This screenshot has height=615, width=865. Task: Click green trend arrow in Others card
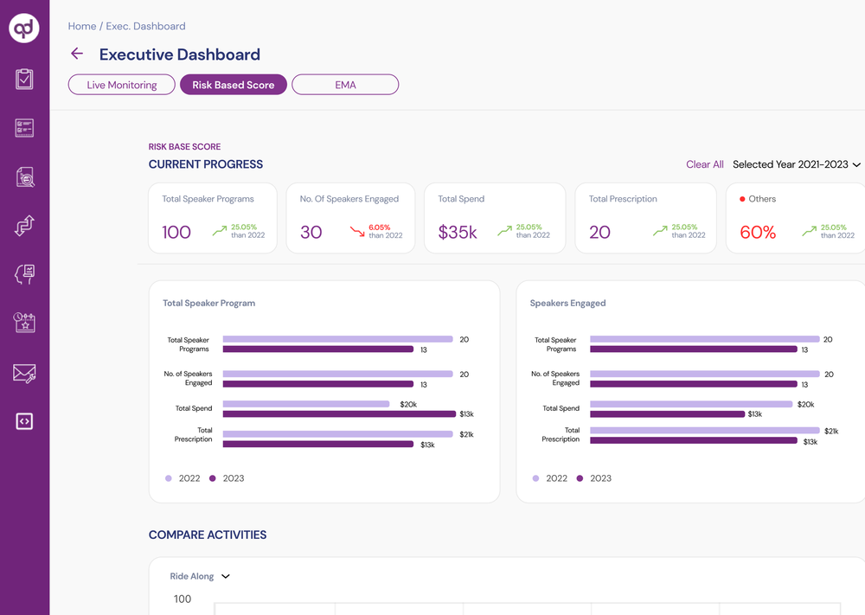click(x=810, y=231)
